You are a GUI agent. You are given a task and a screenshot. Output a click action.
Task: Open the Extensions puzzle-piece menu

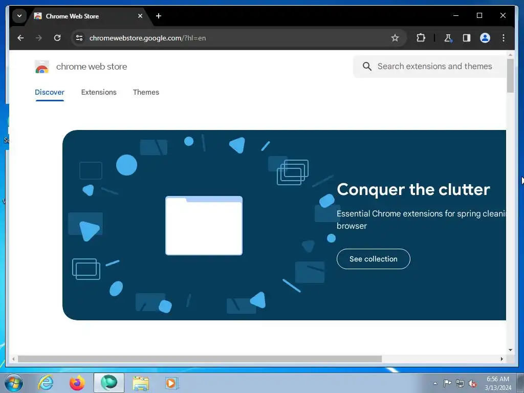pos(421,38)
